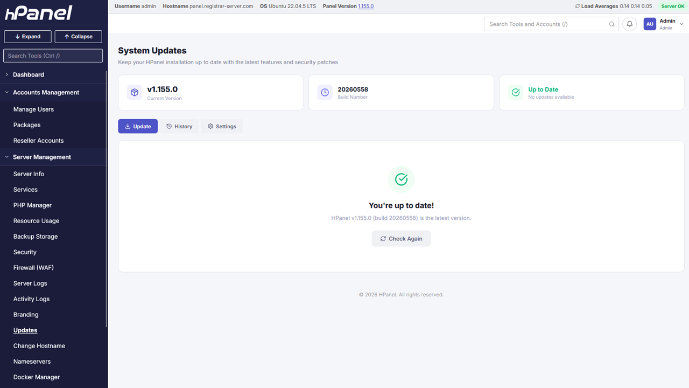Screen dimensions: 689x388
Task: Collapse the Server Management section
Action: coord(54,157)
